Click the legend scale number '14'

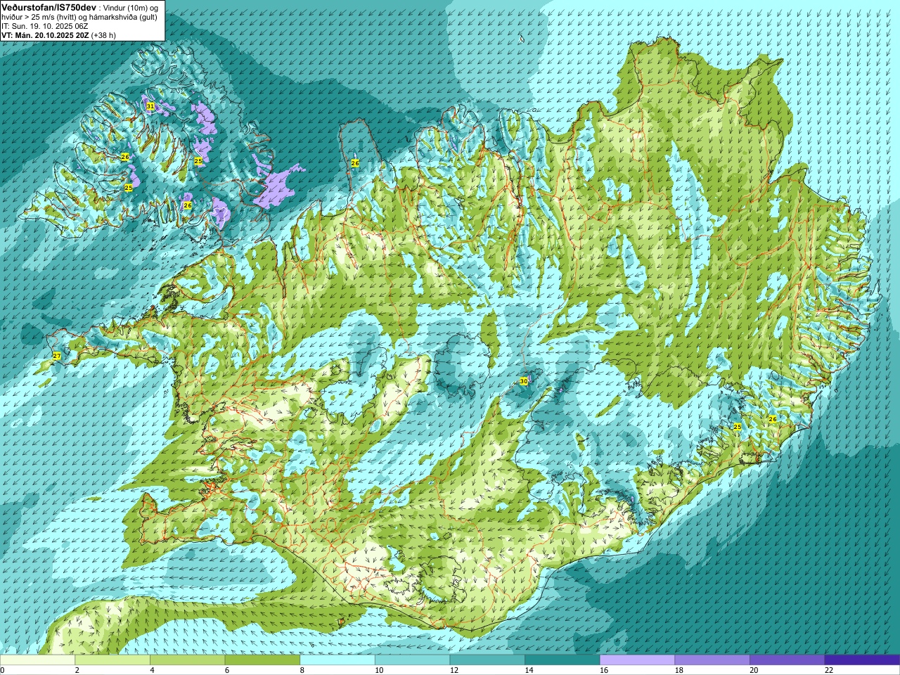pyautogui.click(x=529, y=670)
